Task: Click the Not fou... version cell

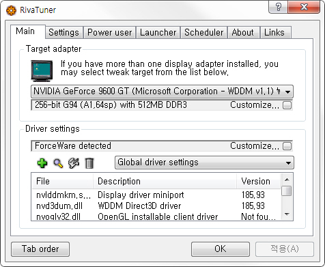Action: (259, 216)
